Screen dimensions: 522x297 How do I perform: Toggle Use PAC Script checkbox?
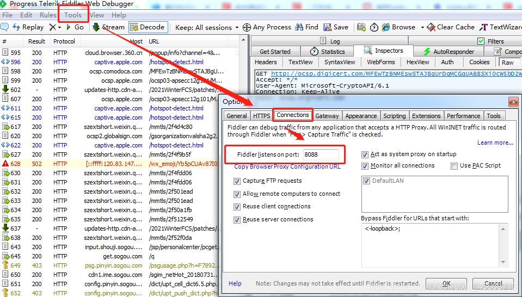454,166
